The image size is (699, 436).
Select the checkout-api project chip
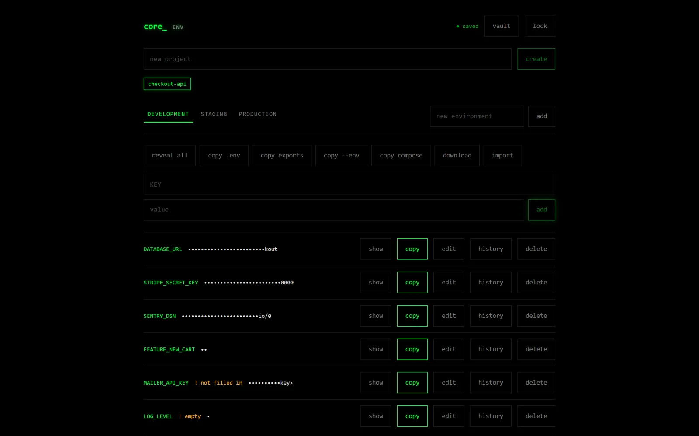167,84
